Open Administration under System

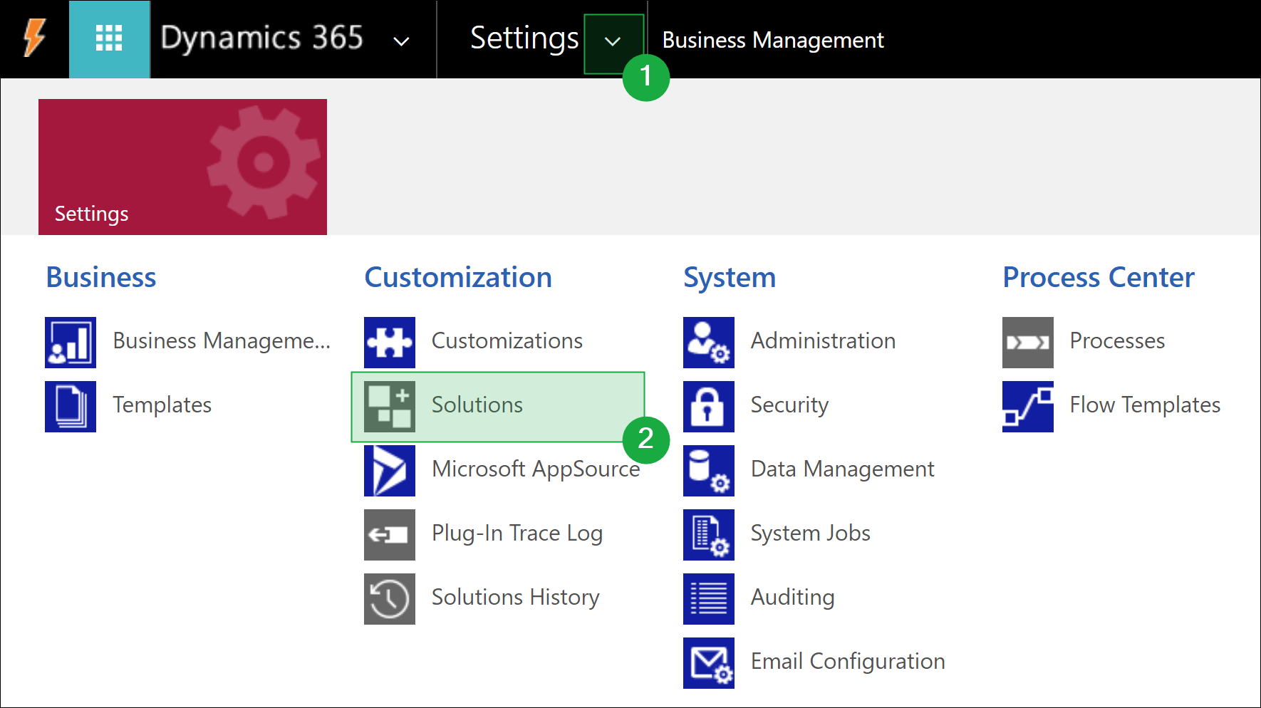(823, 341)
